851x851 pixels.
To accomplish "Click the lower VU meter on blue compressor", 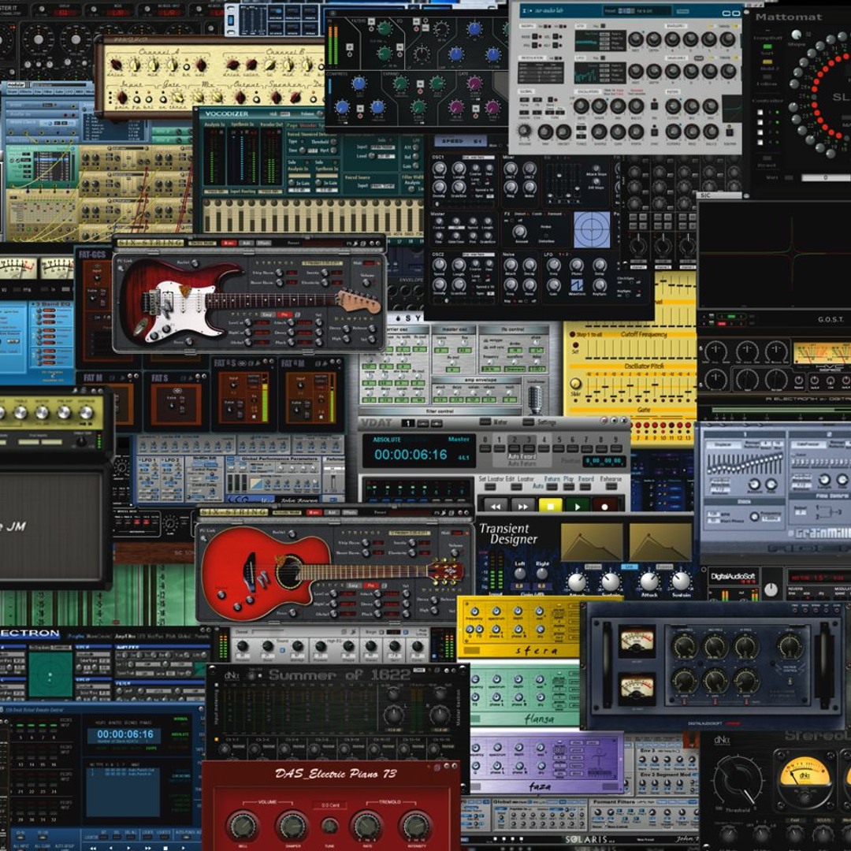I will coord(637,689).
